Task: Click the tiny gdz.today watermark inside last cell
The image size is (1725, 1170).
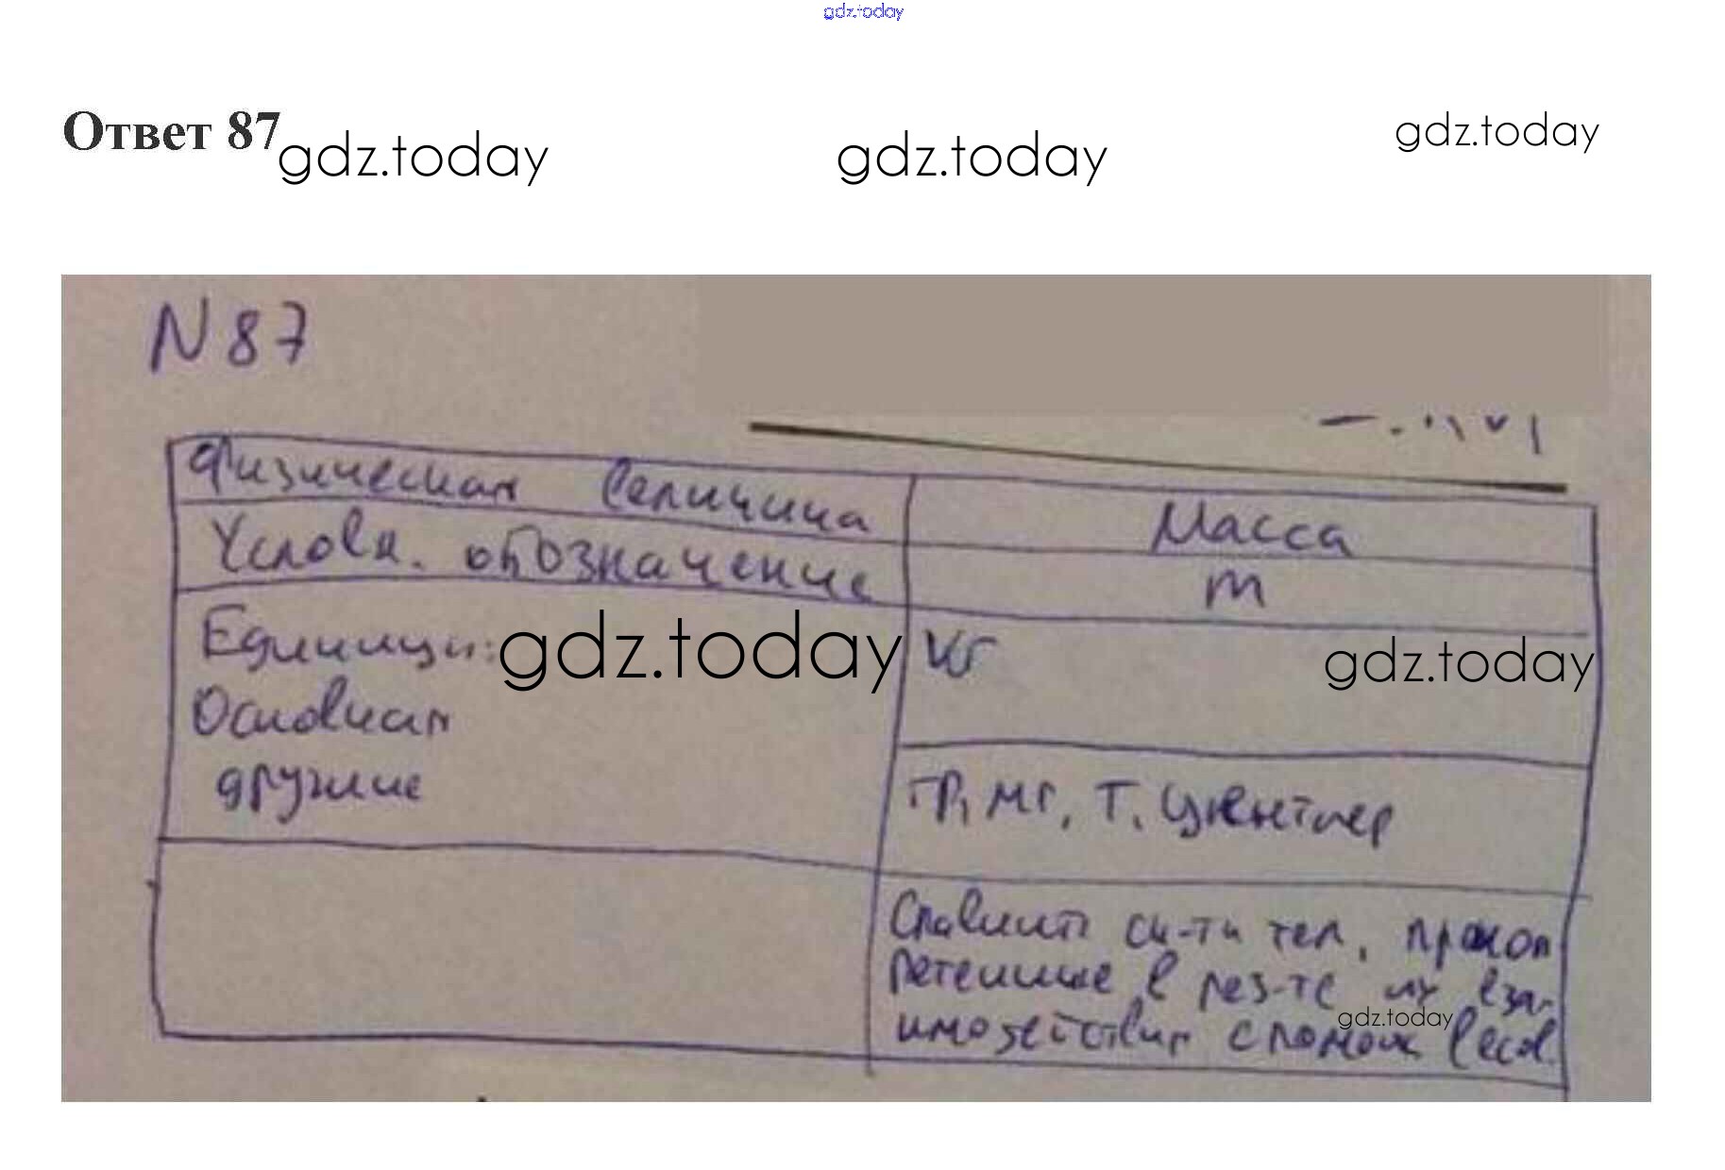Action: click(x=1395, y=1018)
